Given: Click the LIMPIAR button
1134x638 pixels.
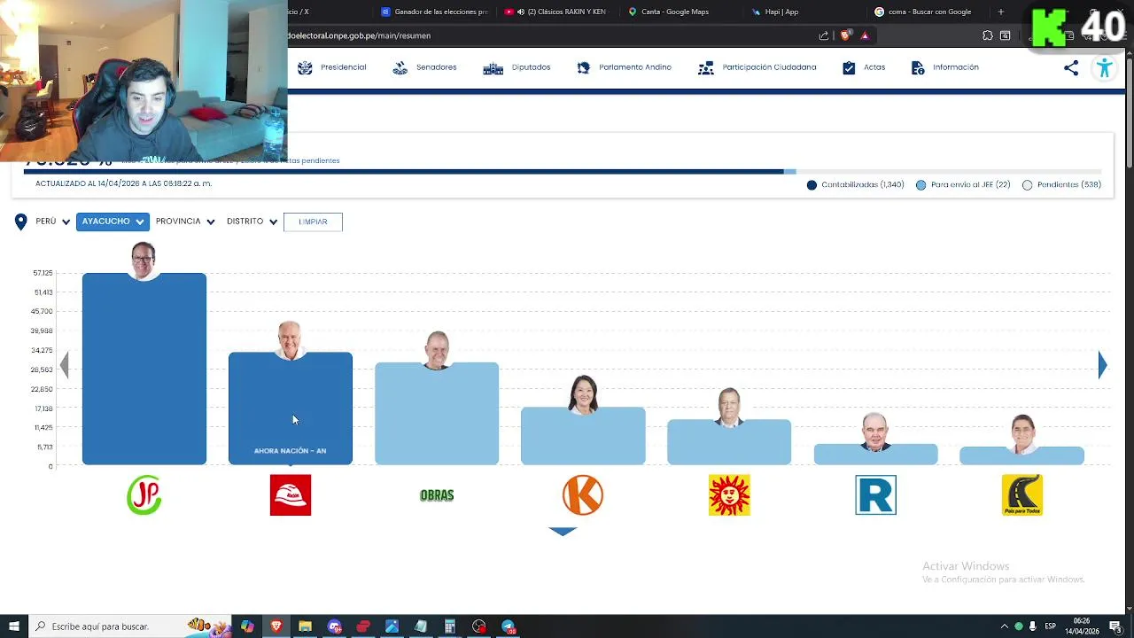Looking at the screenshot, I should (313, 222).
